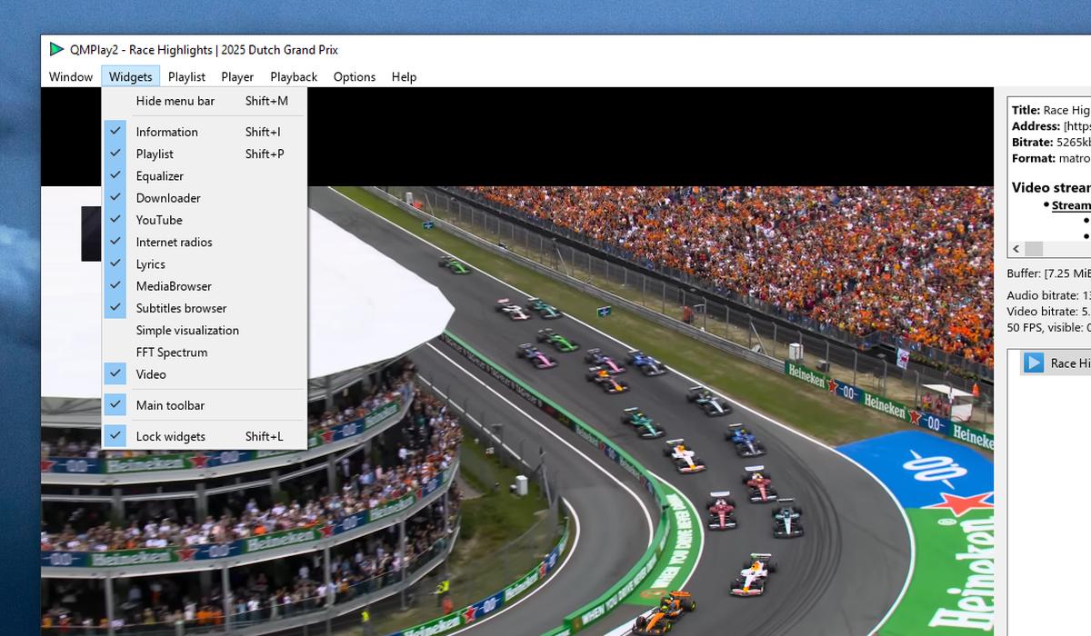Click the QMPlay2 logo in the title bar
Viewport: 1091px width, 636px height.
point(55,50)
